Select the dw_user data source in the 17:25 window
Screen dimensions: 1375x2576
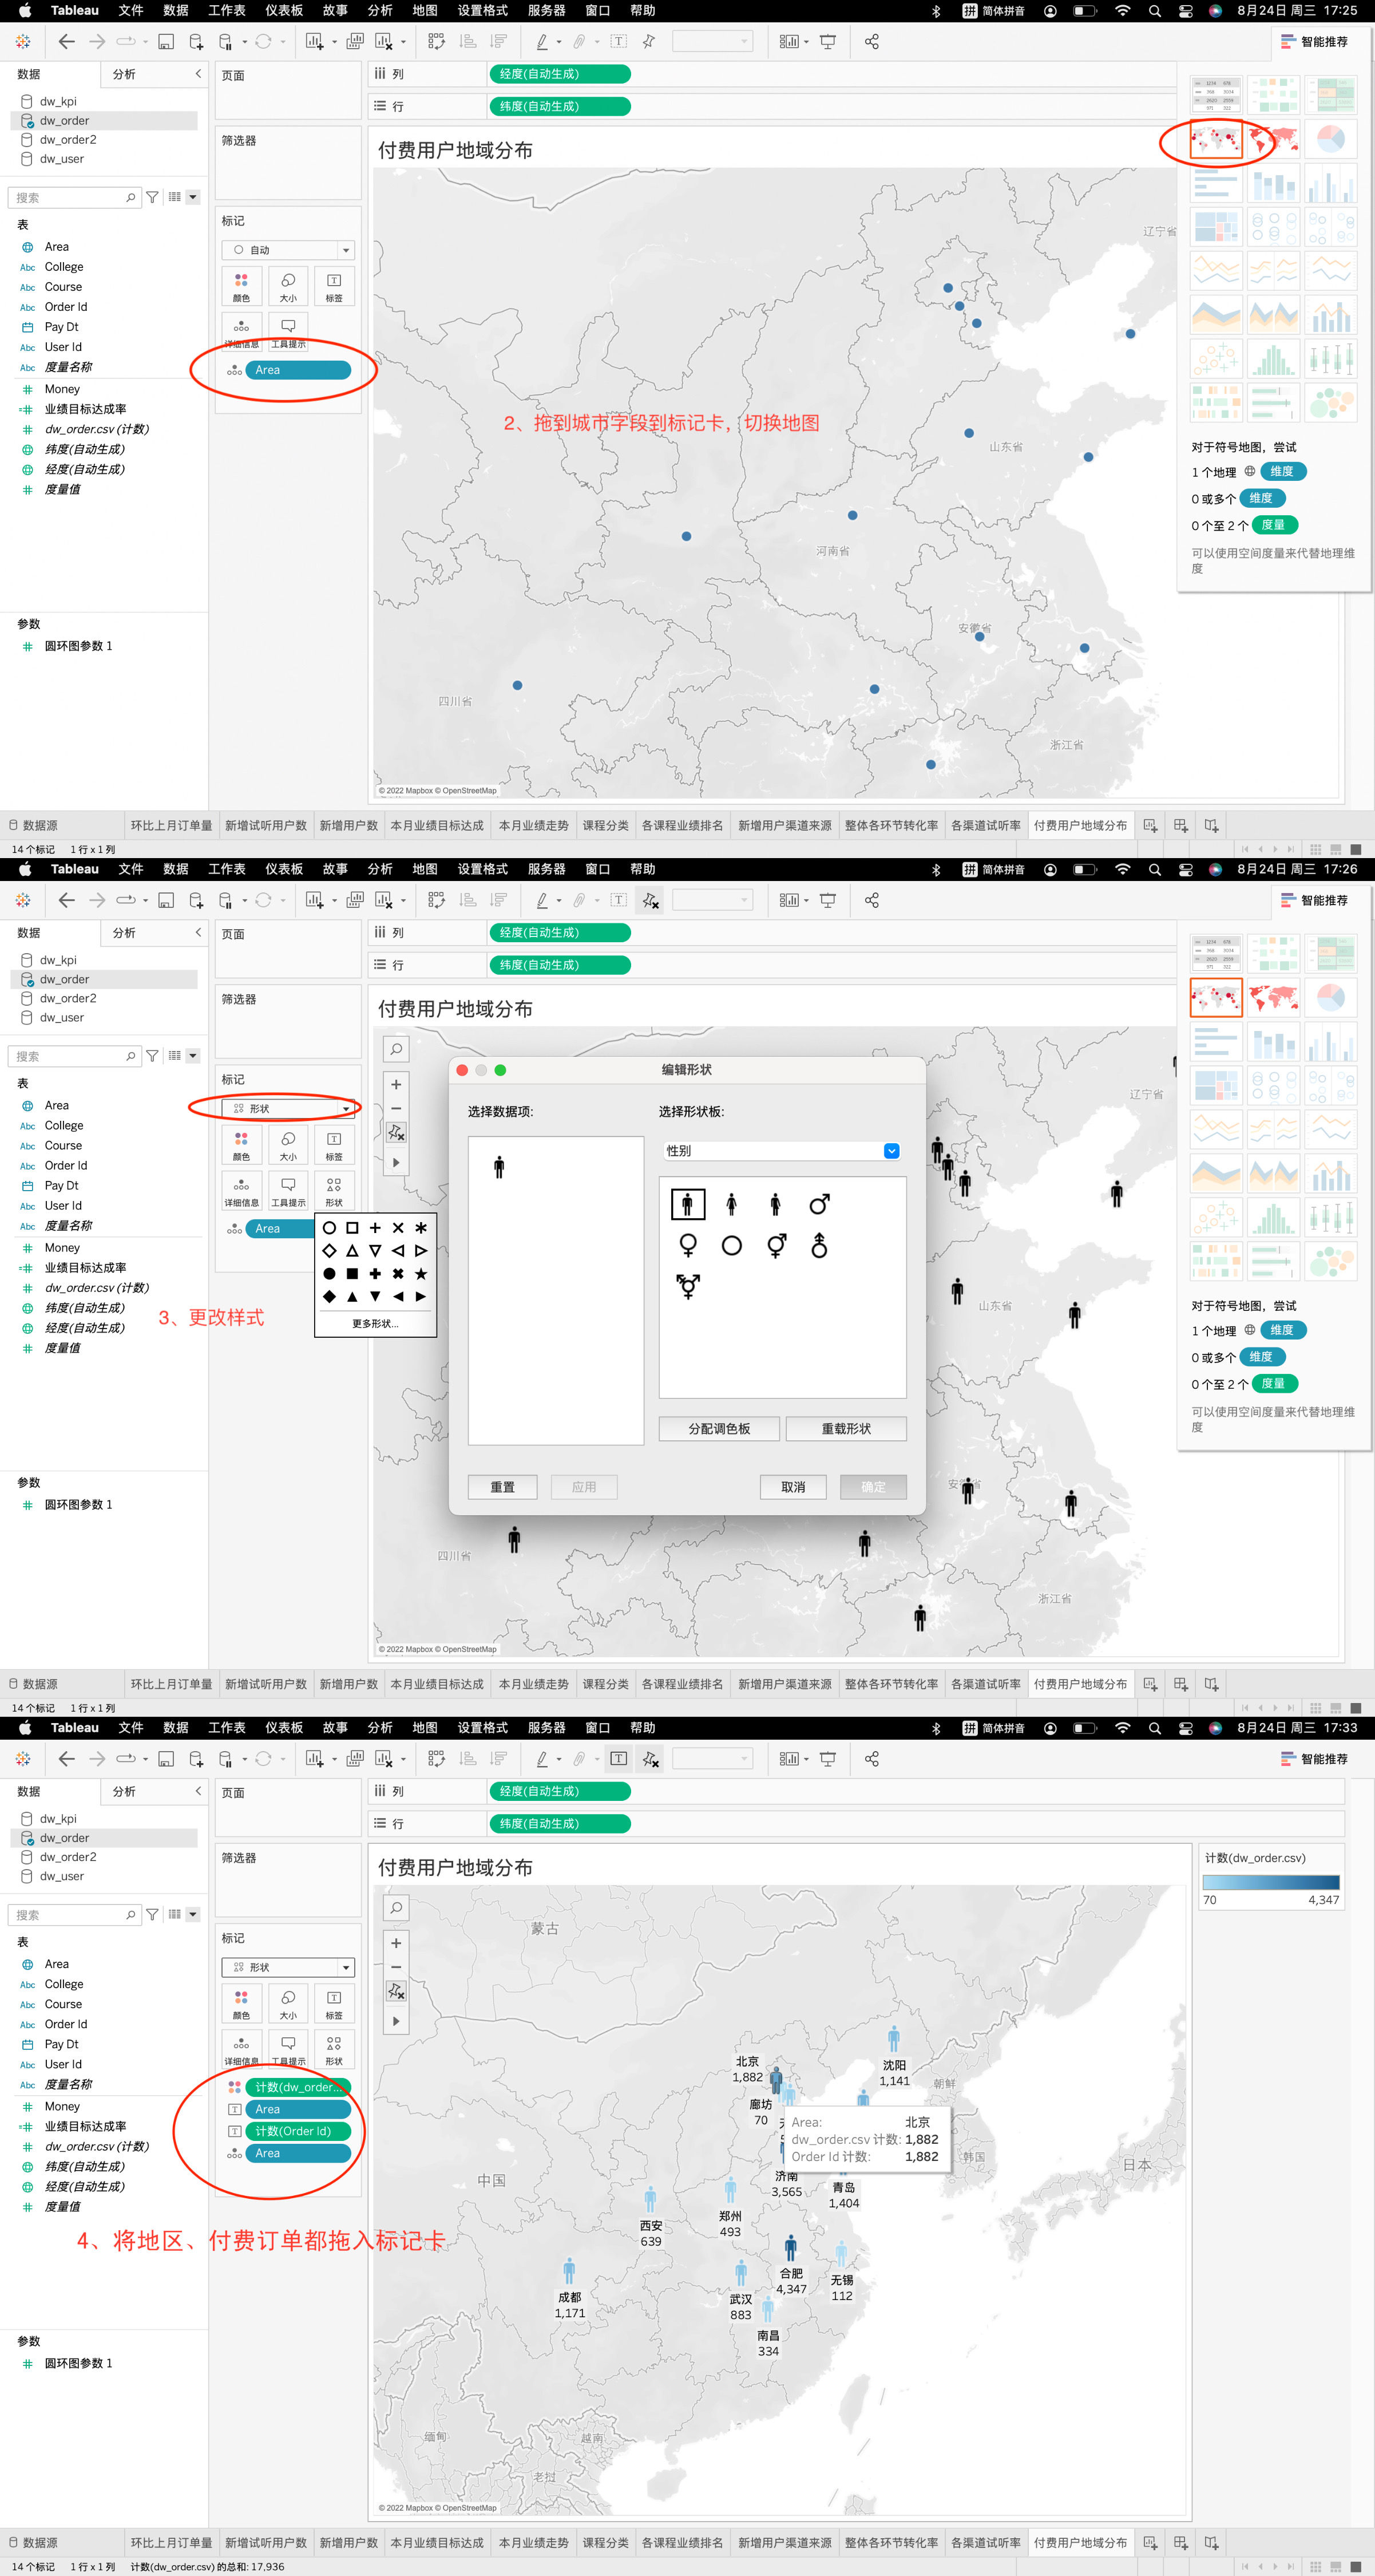click(x=62, y=158)
